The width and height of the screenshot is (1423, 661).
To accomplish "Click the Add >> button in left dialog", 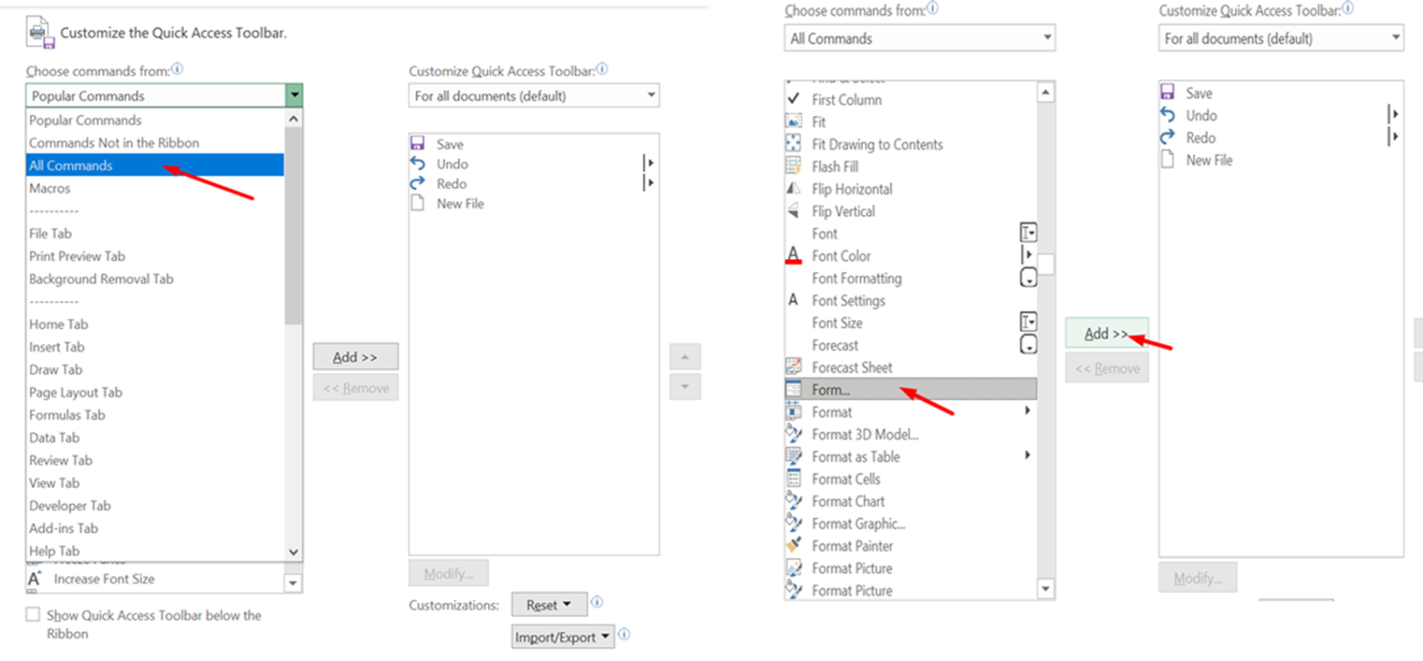I will click(355, 357).
